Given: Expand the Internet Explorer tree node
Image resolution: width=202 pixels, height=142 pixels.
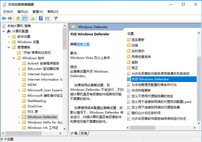Looking at the screenshot, I should pyautogui.click(x=19, y=74).
